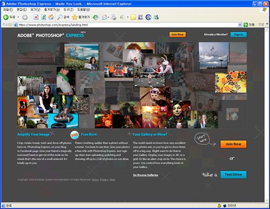Image resolution: width=270 pixels, height=209 pixels.
Task: Open the Go Browse Galleries link
Action: 146,175
